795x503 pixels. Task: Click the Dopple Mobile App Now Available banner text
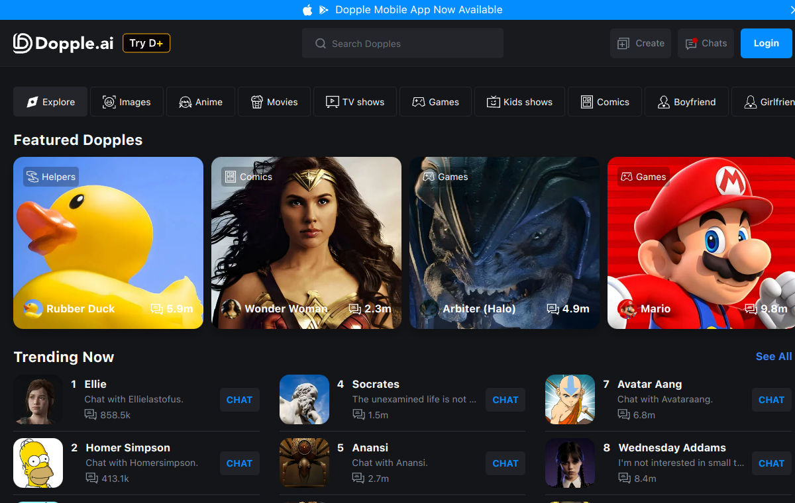[x=419, y=10]
